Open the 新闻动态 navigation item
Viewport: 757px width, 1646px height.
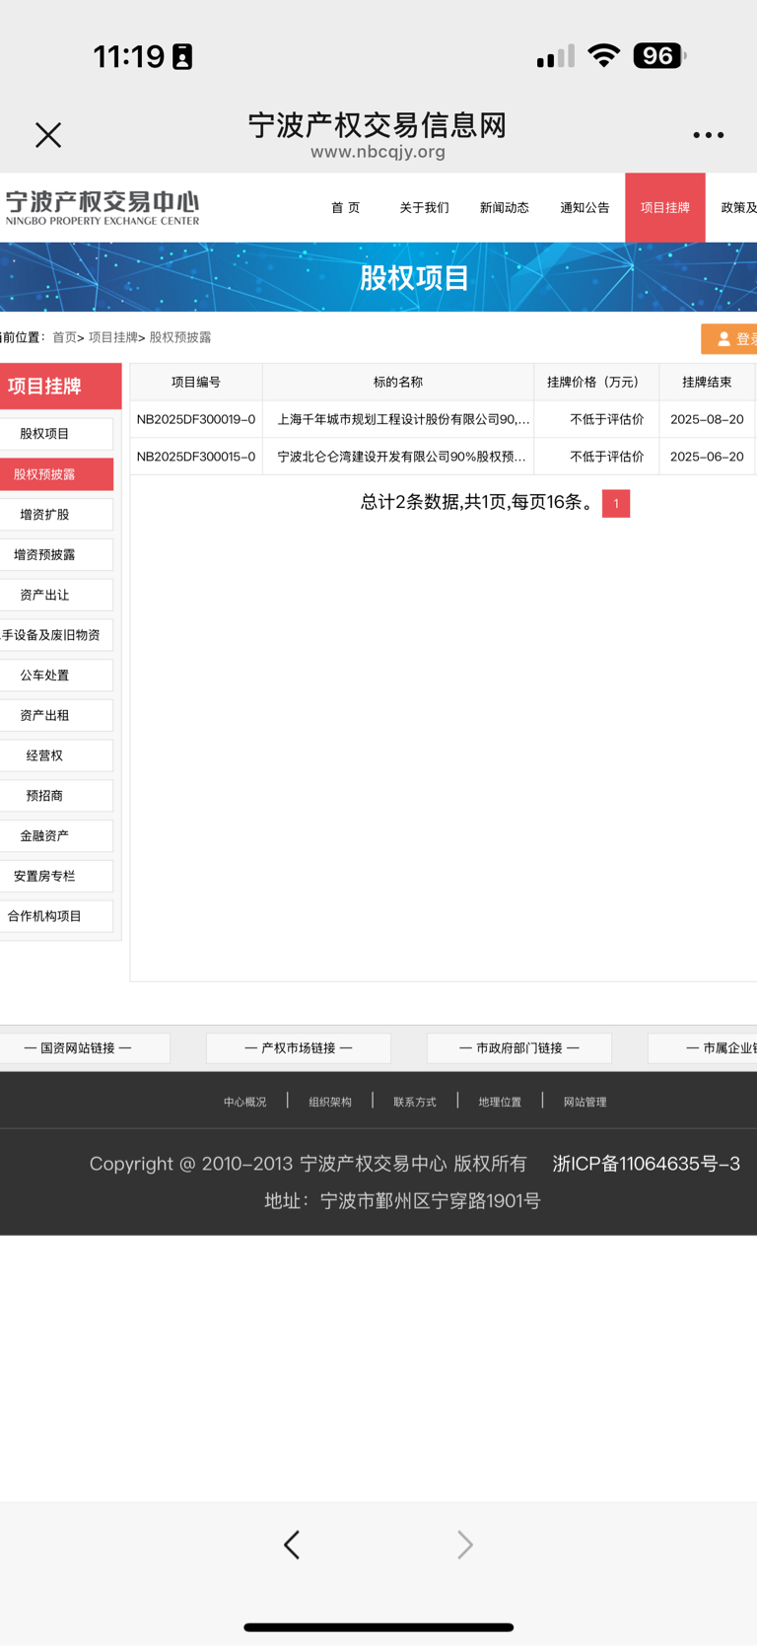coord(505,208)
